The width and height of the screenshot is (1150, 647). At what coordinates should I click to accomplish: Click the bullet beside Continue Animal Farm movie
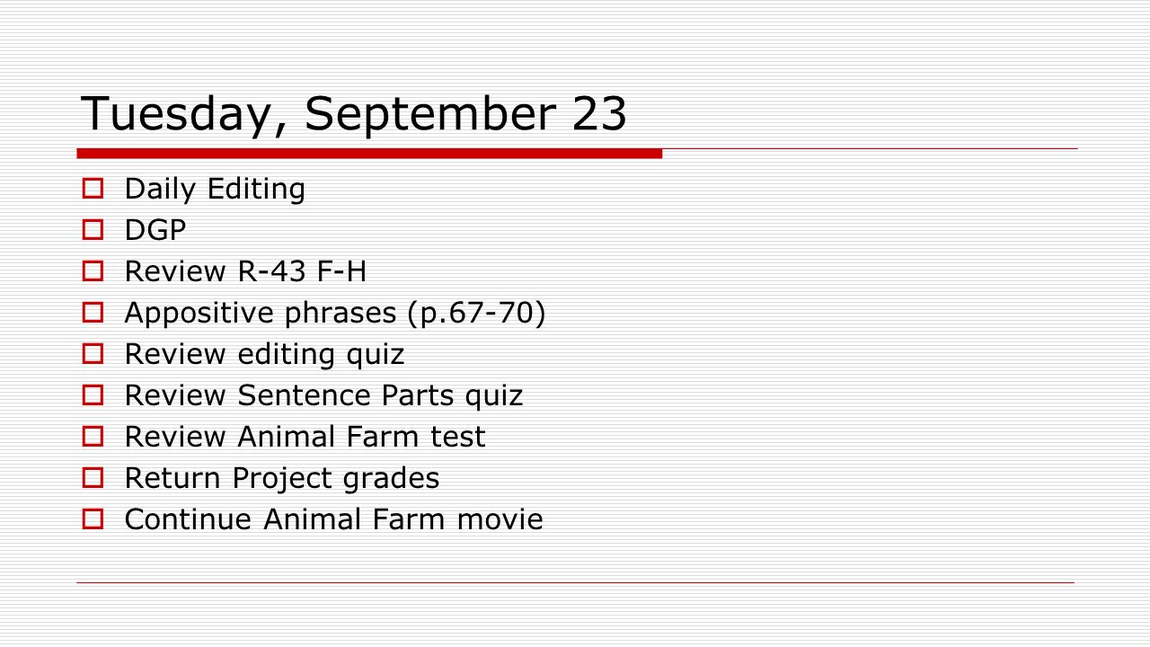click(x=92, y=519)
